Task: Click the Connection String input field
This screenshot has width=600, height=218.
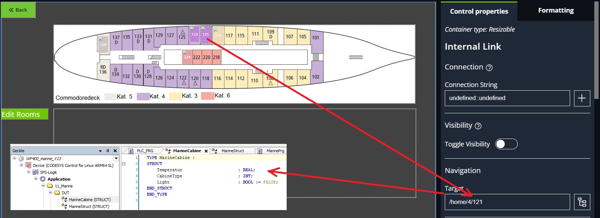Action: [x=507, y=98]
